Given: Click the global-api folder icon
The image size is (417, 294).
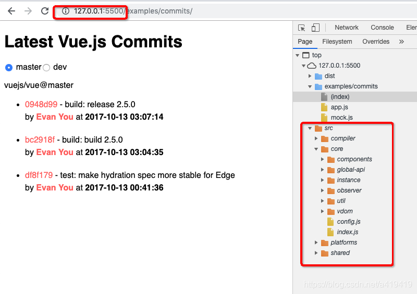Looking at the screenshot, I should tap(331, 170).
